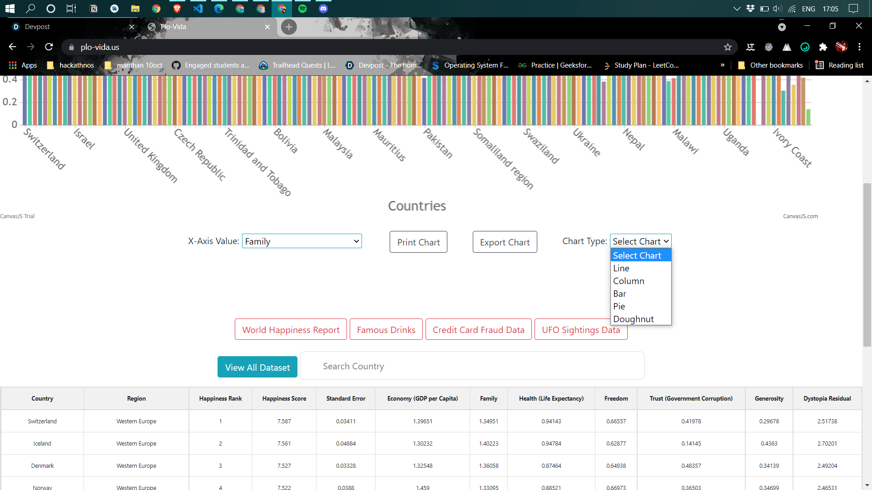Open Chrome three-dot menu
Screen dimensions: 872x490
859,47
